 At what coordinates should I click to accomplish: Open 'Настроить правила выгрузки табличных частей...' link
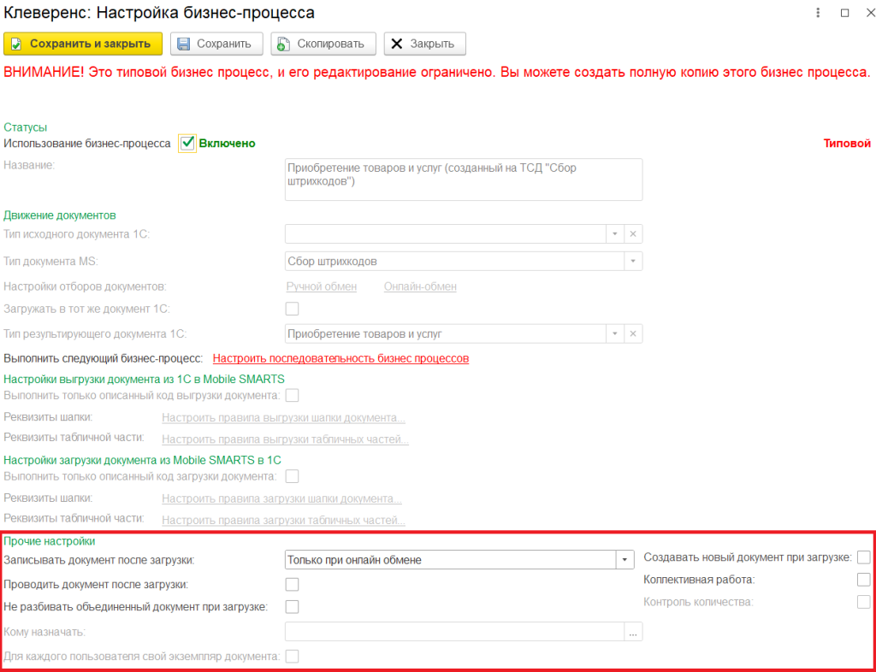285,439
